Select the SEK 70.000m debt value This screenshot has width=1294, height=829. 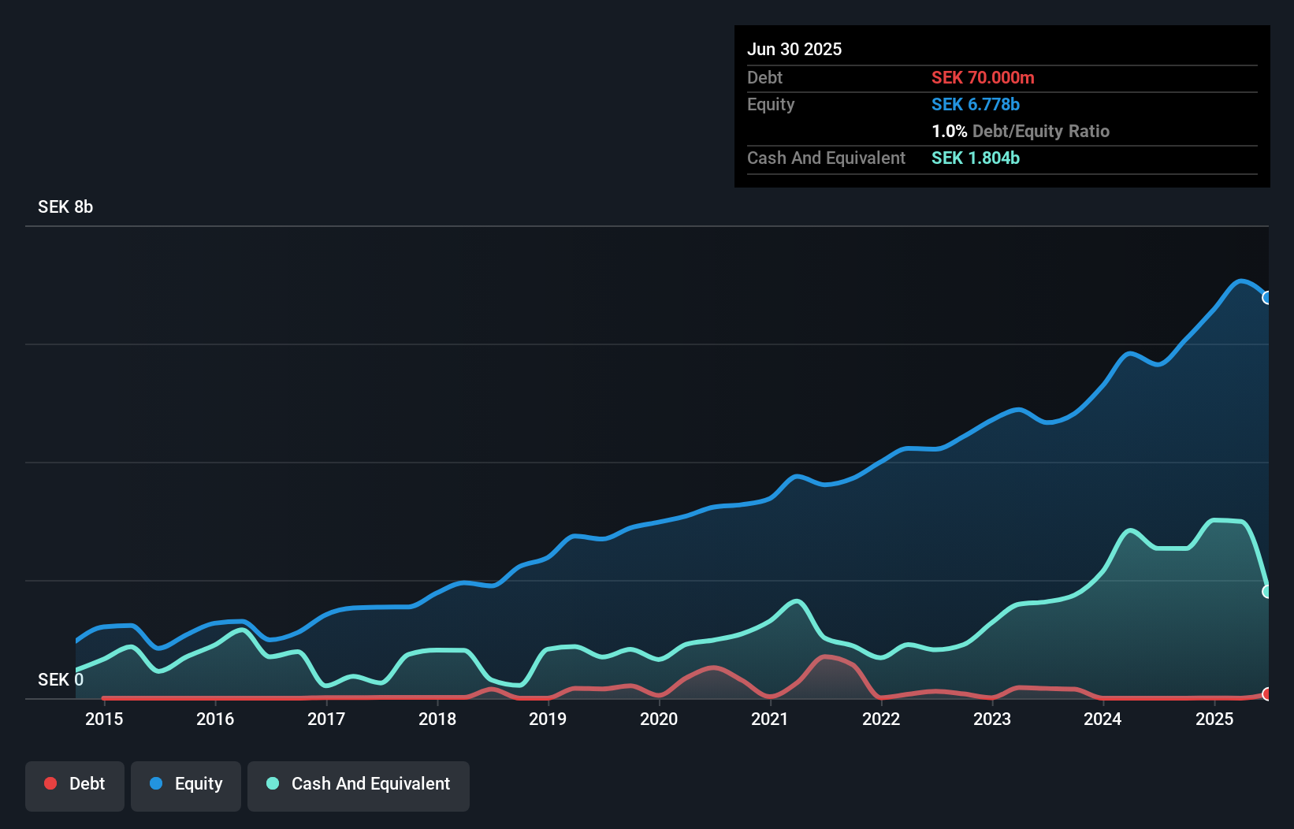tap(983, 77)
